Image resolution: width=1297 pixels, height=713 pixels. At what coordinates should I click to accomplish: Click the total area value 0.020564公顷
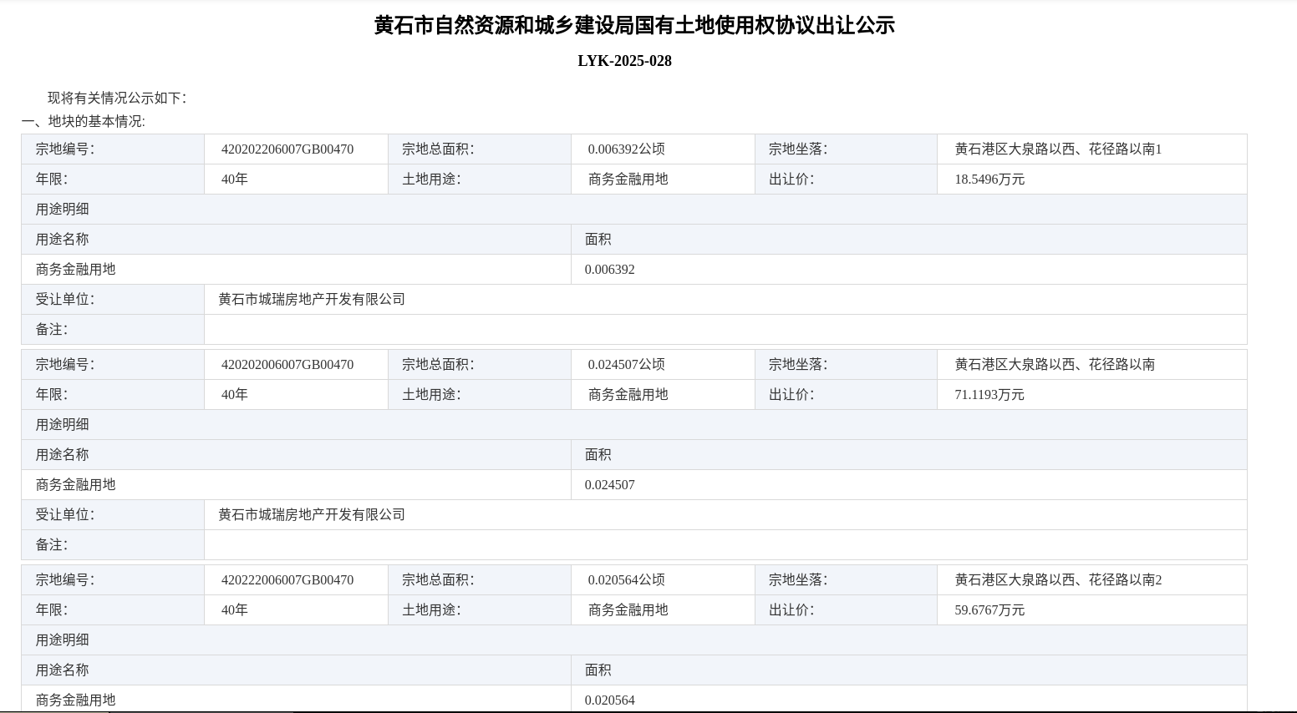pyautogui.click(x=626, y=580)
